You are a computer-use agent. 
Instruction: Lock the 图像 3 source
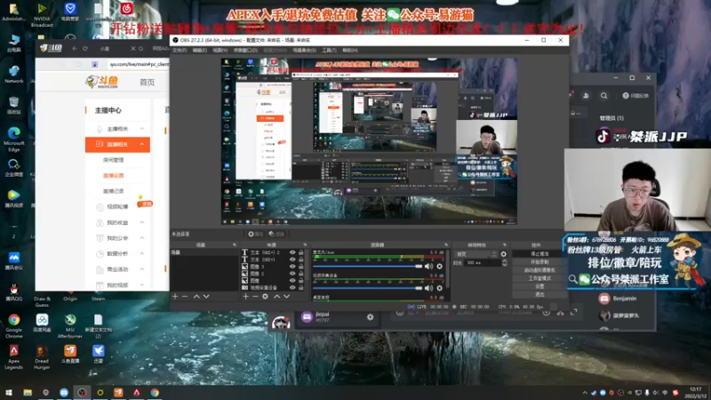[300, 267]
